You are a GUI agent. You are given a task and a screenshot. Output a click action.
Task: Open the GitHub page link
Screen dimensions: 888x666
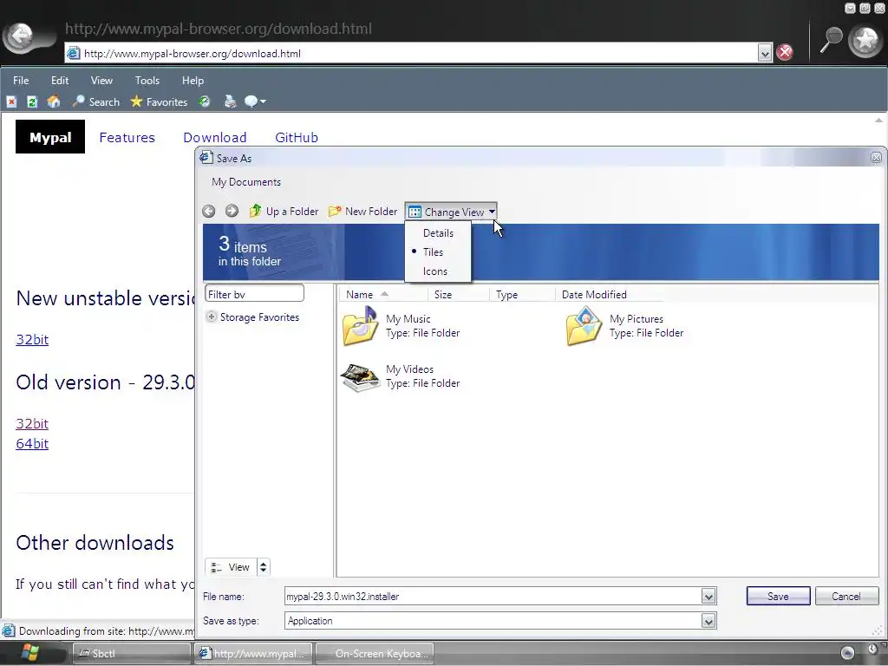[297, 138]
